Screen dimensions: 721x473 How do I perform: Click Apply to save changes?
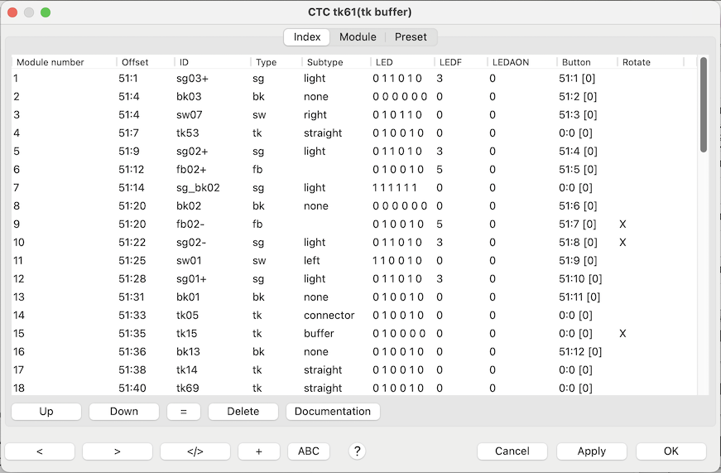(x=591, y=451)
